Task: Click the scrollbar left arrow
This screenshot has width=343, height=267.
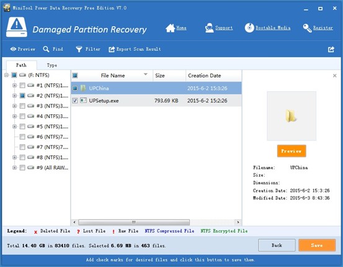Action: point(74,222)
